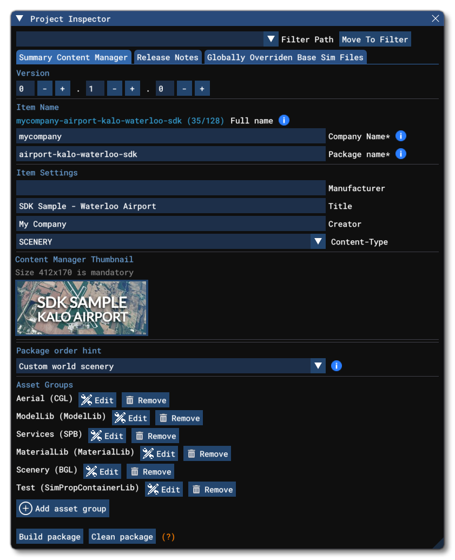The image size is (455, 560).
Task: Click Clean package
Action: [x=122, y=536]
